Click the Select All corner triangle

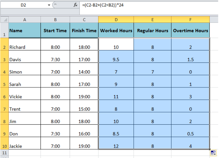(4, 20)
